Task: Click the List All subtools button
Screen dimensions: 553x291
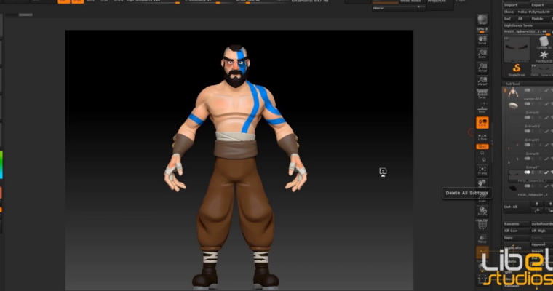Action: (517, 207)
